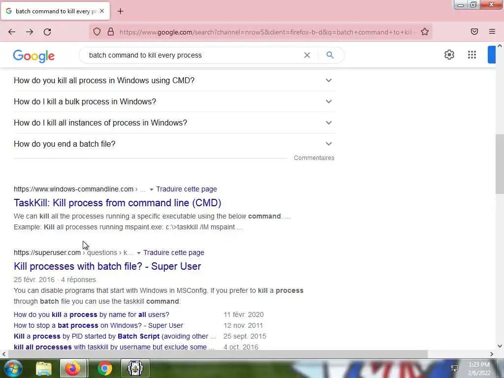
Task: Click the Firefox address bar URL
Action: [267, 32]
